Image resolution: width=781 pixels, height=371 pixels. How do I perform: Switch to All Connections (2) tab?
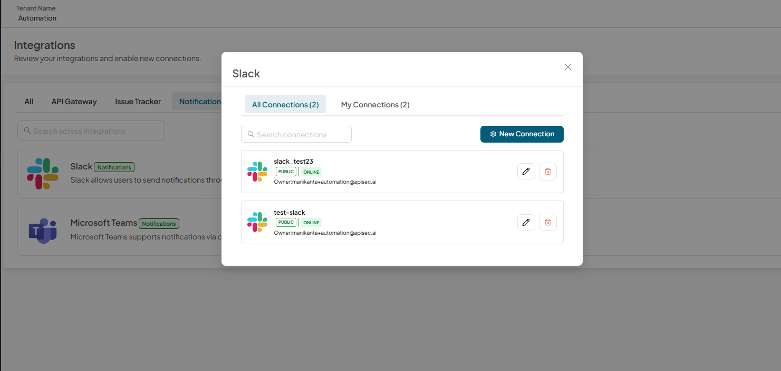click(x=285, y=104)
